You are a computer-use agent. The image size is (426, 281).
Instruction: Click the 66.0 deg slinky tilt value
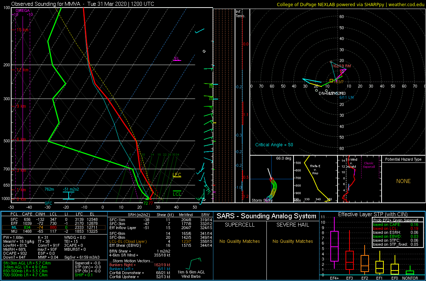[283, 158]
